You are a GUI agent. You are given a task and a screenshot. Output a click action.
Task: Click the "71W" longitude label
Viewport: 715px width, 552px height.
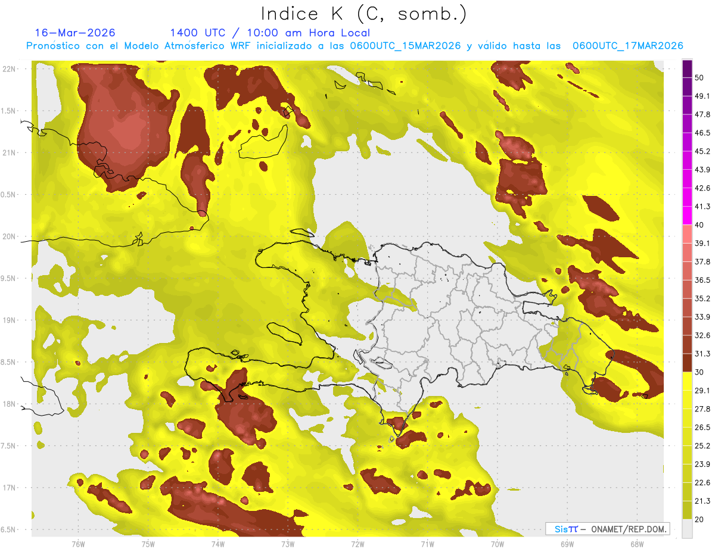[427, 544]
